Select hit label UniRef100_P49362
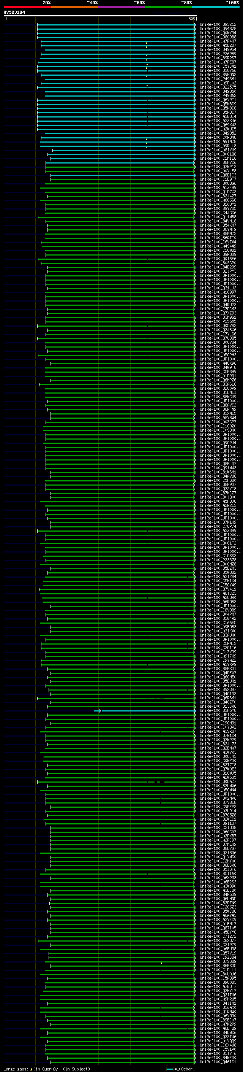Viewport: 243px width, 1072px height. (x=218, y=95)
